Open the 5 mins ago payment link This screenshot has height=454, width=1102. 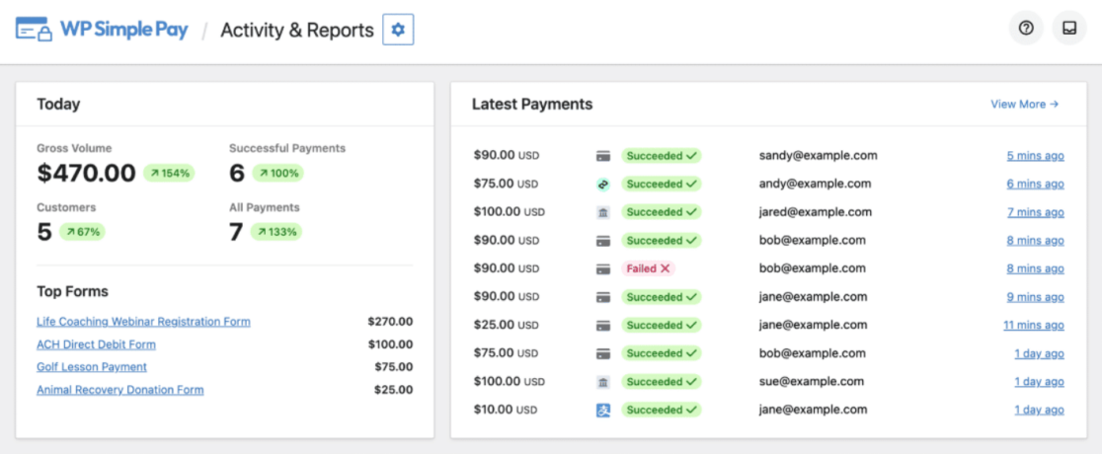pyautogui.click(x=1035, y=156)
